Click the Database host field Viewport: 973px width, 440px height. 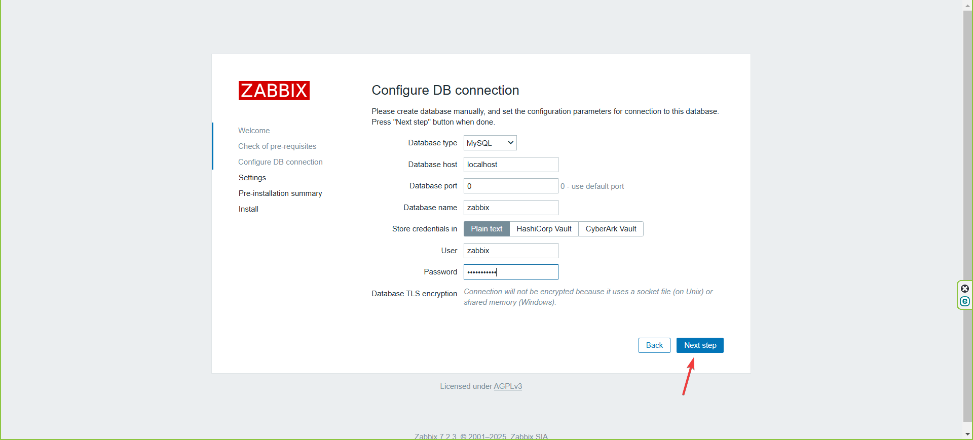[511, 165]
